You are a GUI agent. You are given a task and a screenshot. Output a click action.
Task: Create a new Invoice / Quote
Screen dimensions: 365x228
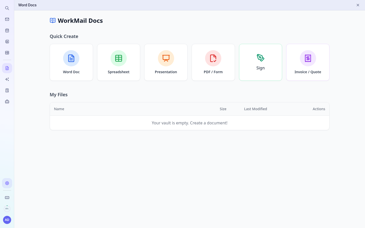click(x=308, y=62)
